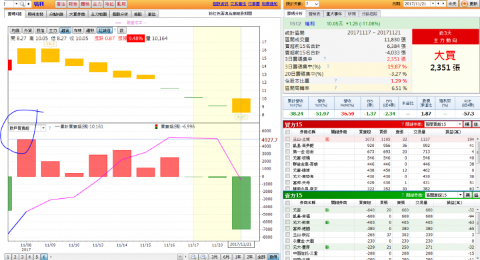480x260 pixels.
Task: Tick the header checkbox of 買方15 table
Action: pyautogui.click(x=288, y=132)
